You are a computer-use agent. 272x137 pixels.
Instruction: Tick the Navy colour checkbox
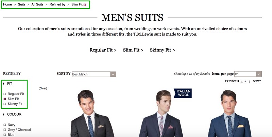5,125
